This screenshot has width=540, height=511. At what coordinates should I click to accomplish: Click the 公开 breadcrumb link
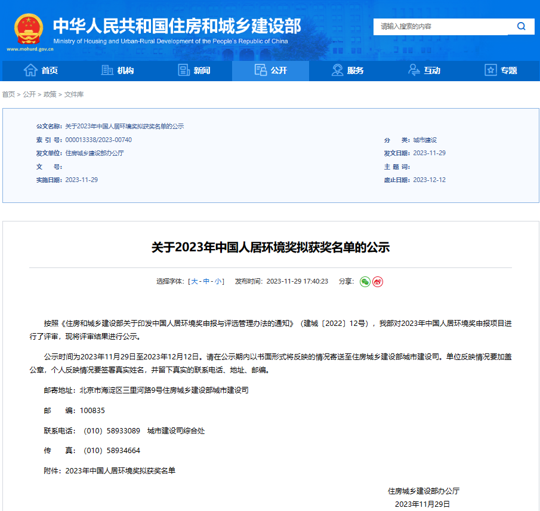[x=29, y=95]
